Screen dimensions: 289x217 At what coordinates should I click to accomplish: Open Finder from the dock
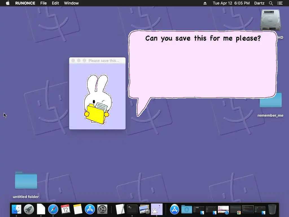coord(16,209)
